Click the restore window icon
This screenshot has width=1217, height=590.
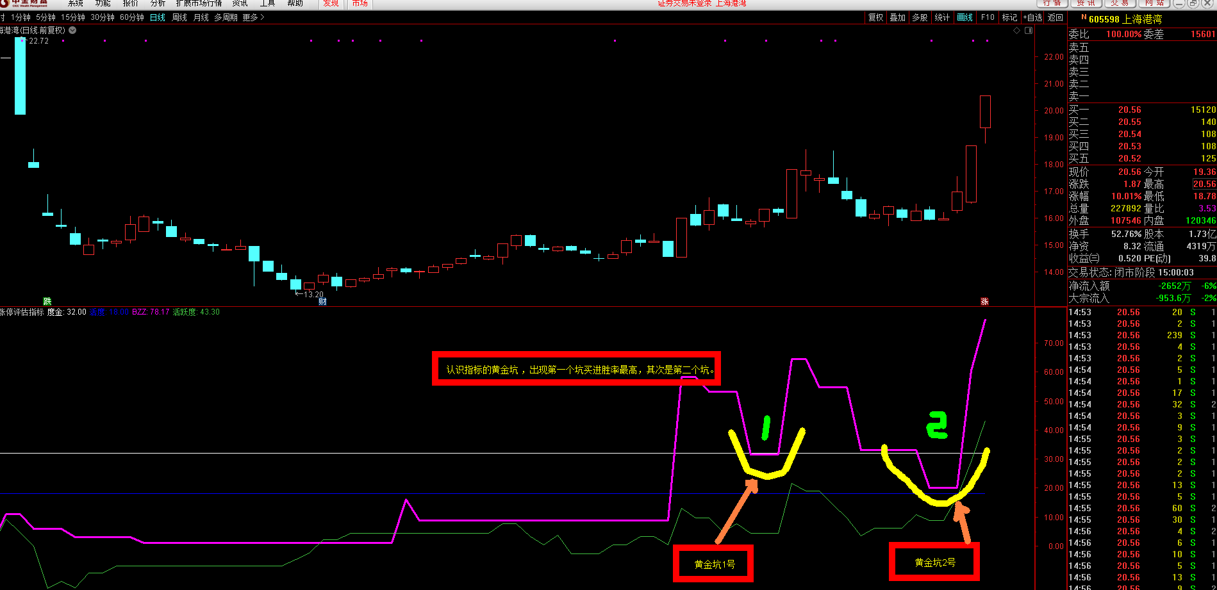(x=1193, y=3)
